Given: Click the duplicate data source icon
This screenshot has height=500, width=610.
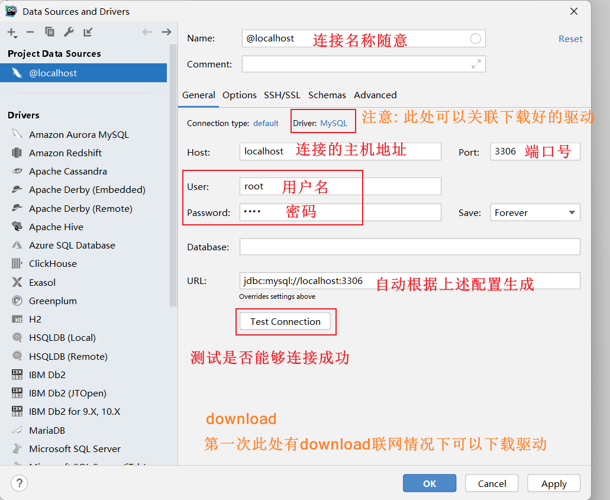Looking at the screenshot, I should point(50,32).
